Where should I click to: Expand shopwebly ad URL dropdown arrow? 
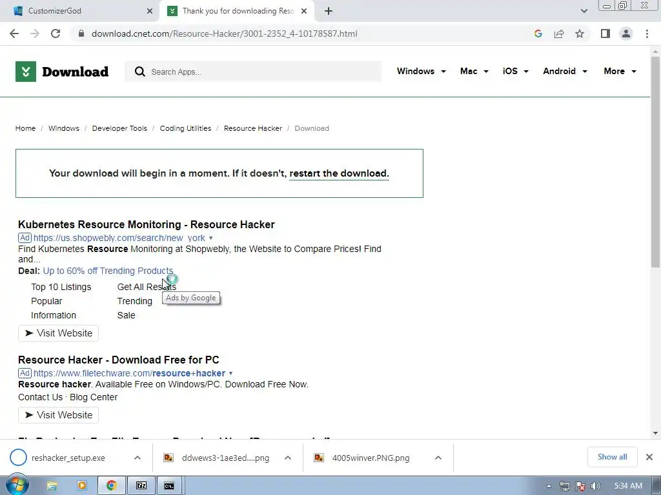(211, 238)
